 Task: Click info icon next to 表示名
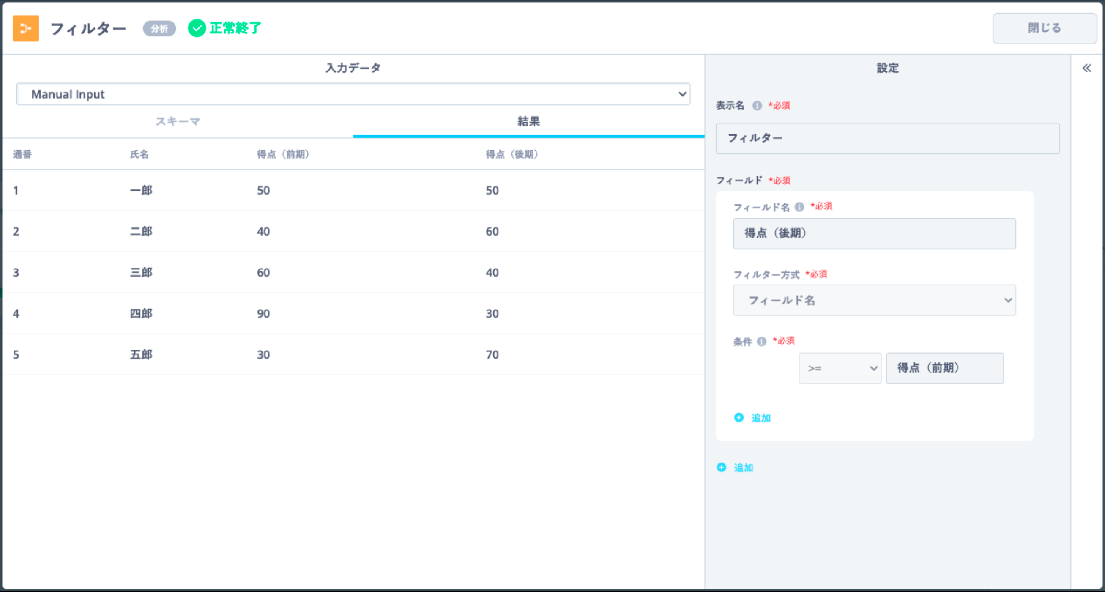757,106
